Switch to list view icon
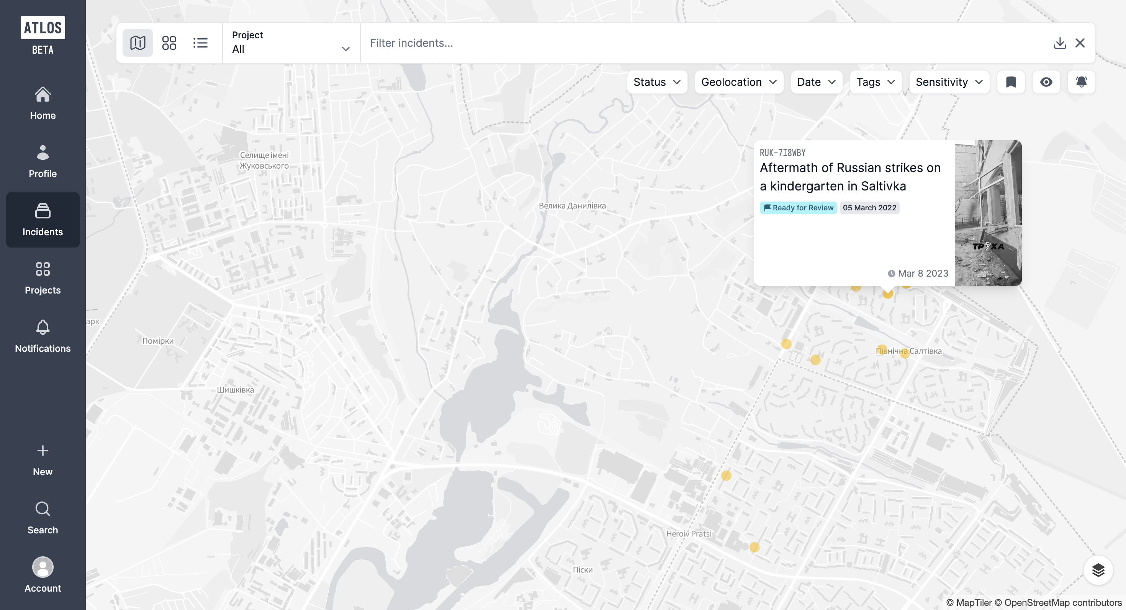This screenshot has height=610, width=1126. pyautogui.click(x=200, y=43)
